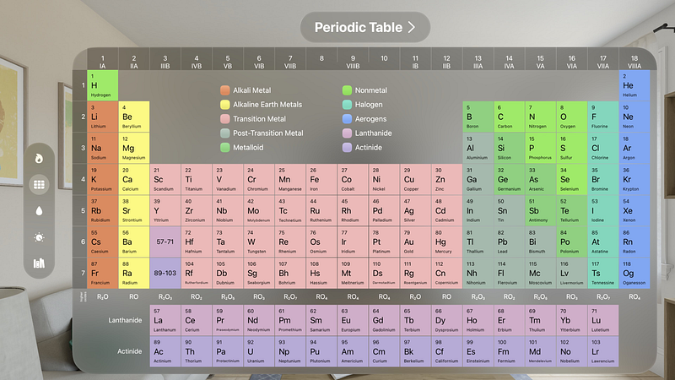Viewport: 675px width, 380px height.
Task: Pick the Krypton element cell
Action: (x=634, y=179)
